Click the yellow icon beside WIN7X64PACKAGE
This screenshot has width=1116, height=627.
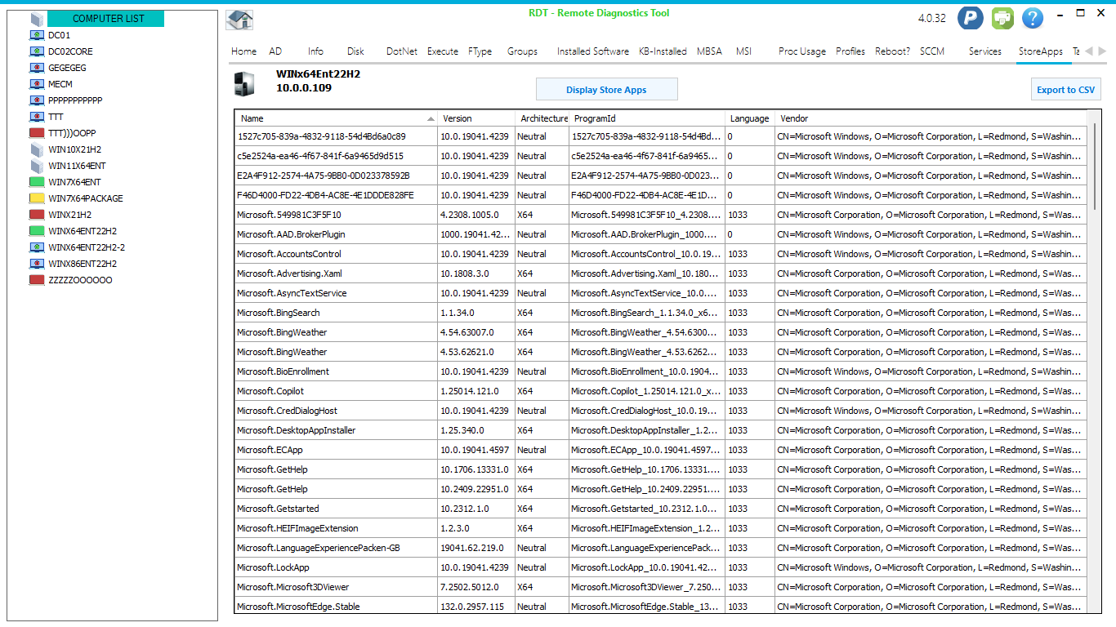click(37, 198)
